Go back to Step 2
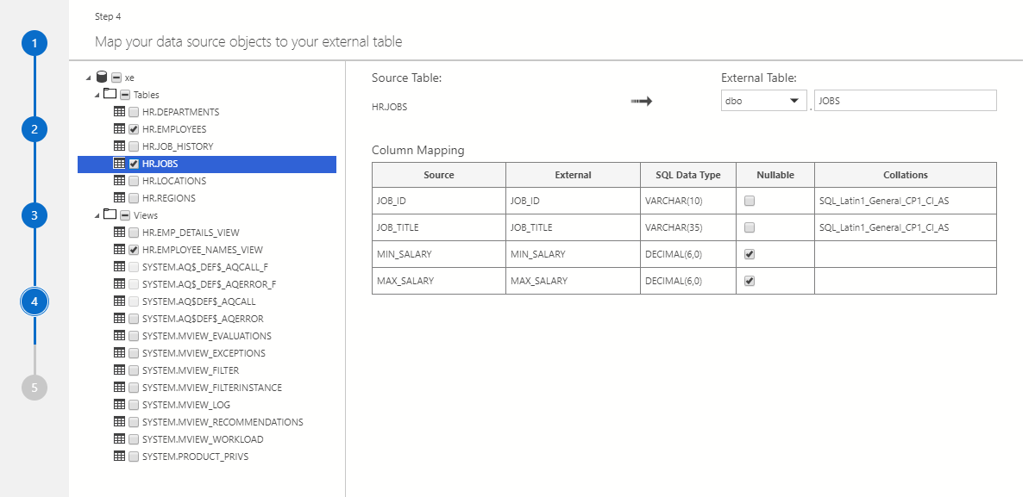Image resolution: width=1035 pixels, height=497 pixels. click(34, 129)
